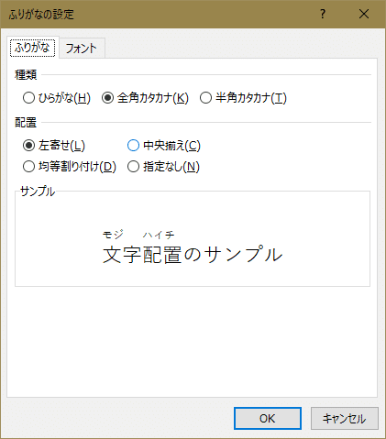This screenshot has width=386, height=439.
Task: Click the ハイチ furigana in sample
Action: 159,235
